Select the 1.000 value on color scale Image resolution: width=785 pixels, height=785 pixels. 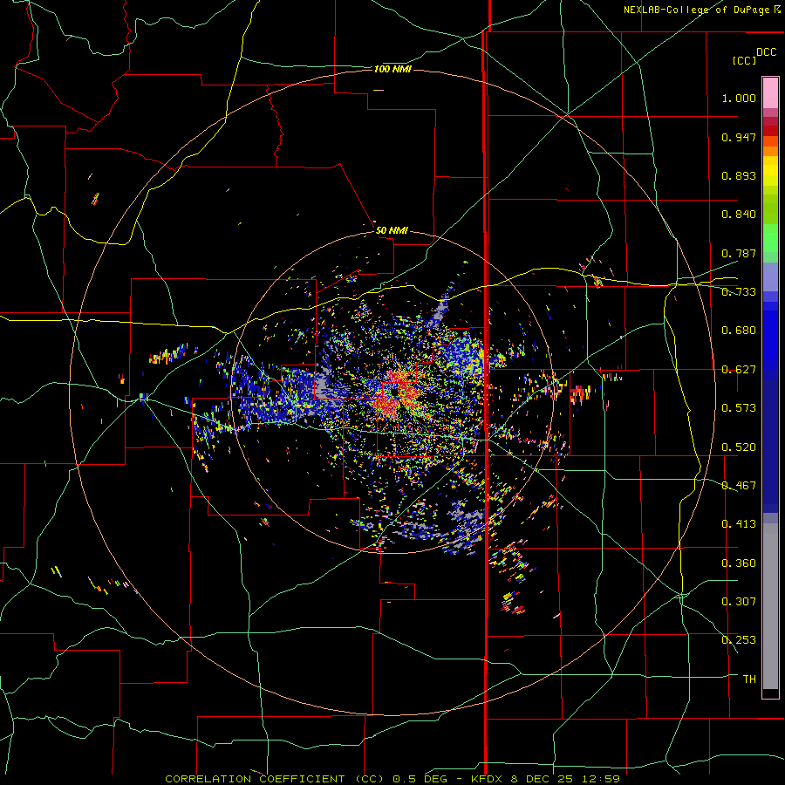pyautogui.click(x=739, y=98)
